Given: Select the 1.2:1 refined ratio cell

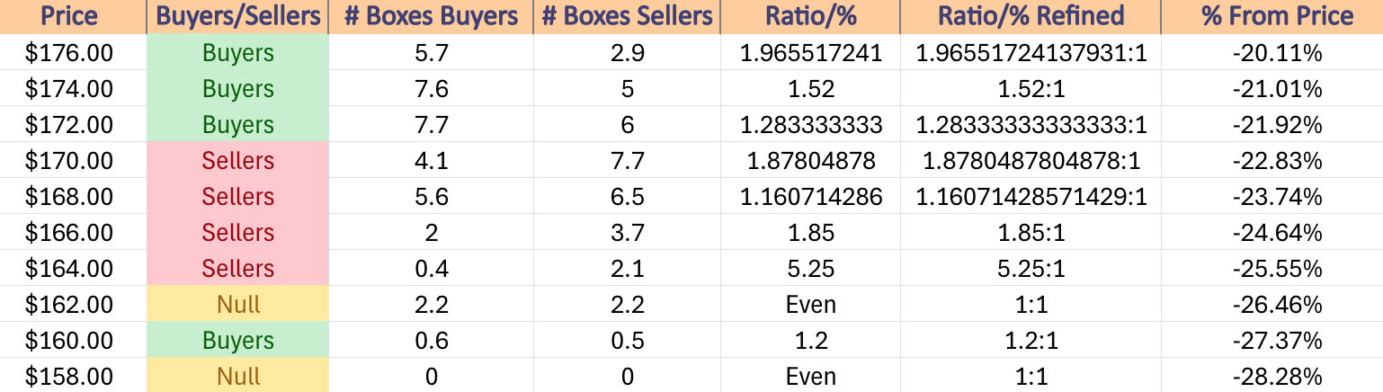Looking at the screenshot, I should point(1031,341).
